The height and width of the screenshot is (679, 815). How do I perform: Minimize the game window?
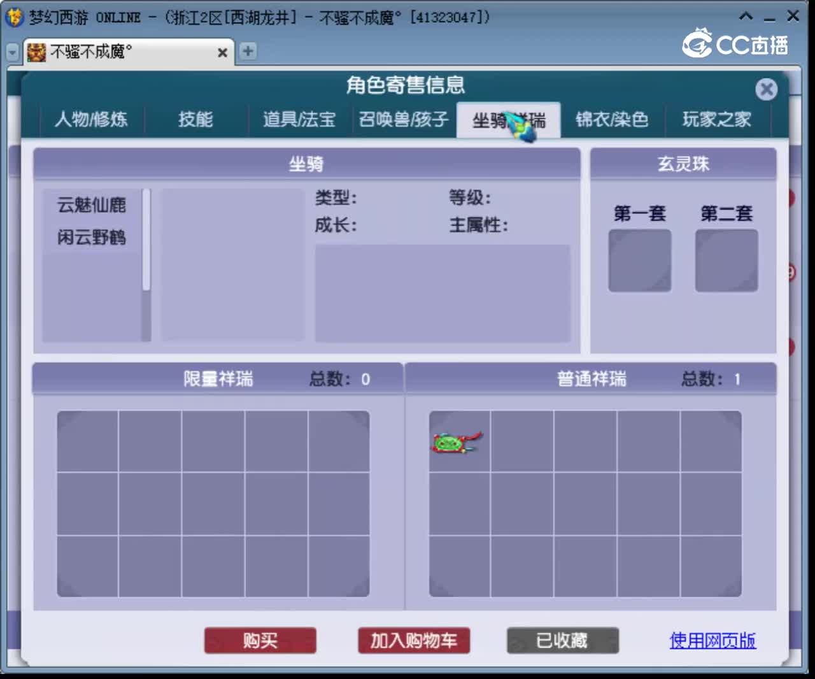tap(770, 18)
